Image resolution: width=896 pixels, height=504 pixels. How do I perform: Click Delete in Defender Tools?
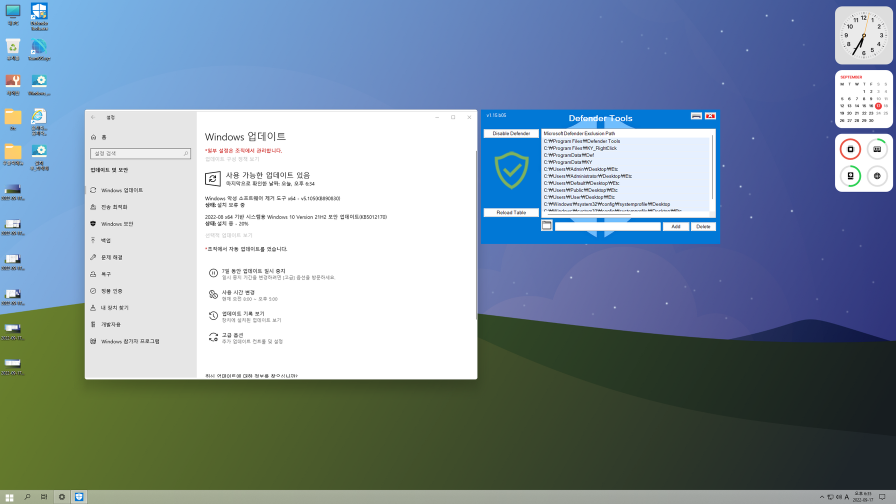703,226
